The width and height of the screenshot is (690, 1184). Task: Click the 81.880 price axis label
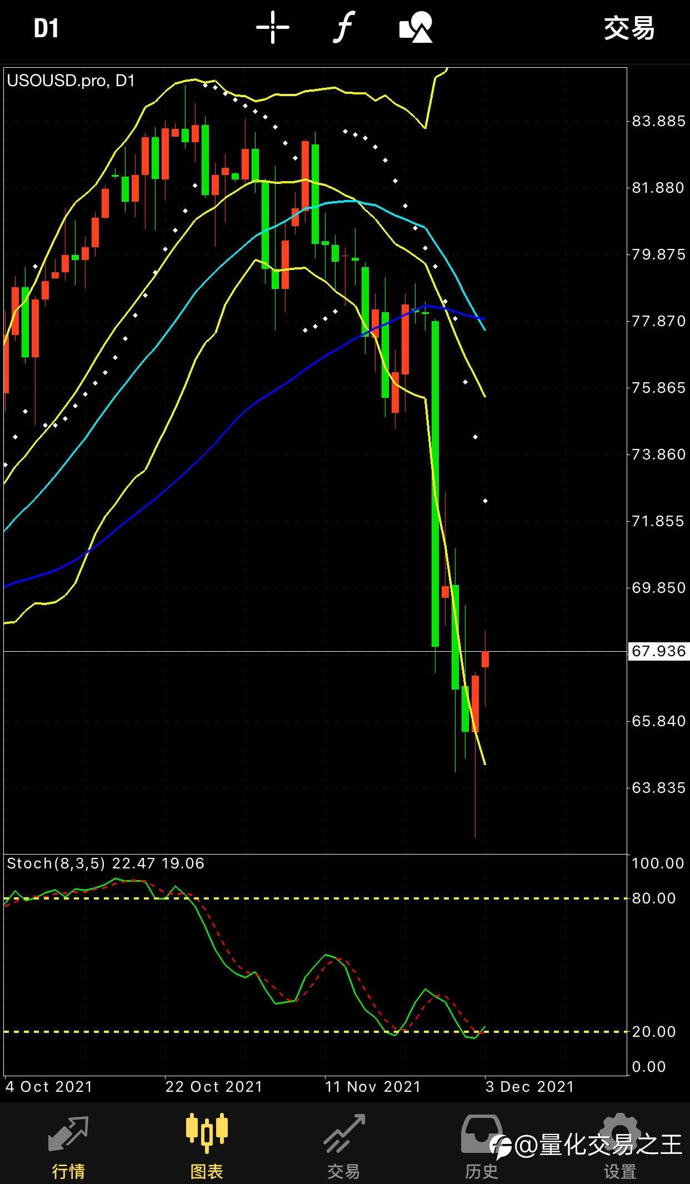pyautogui.click(x=659, y=188)
